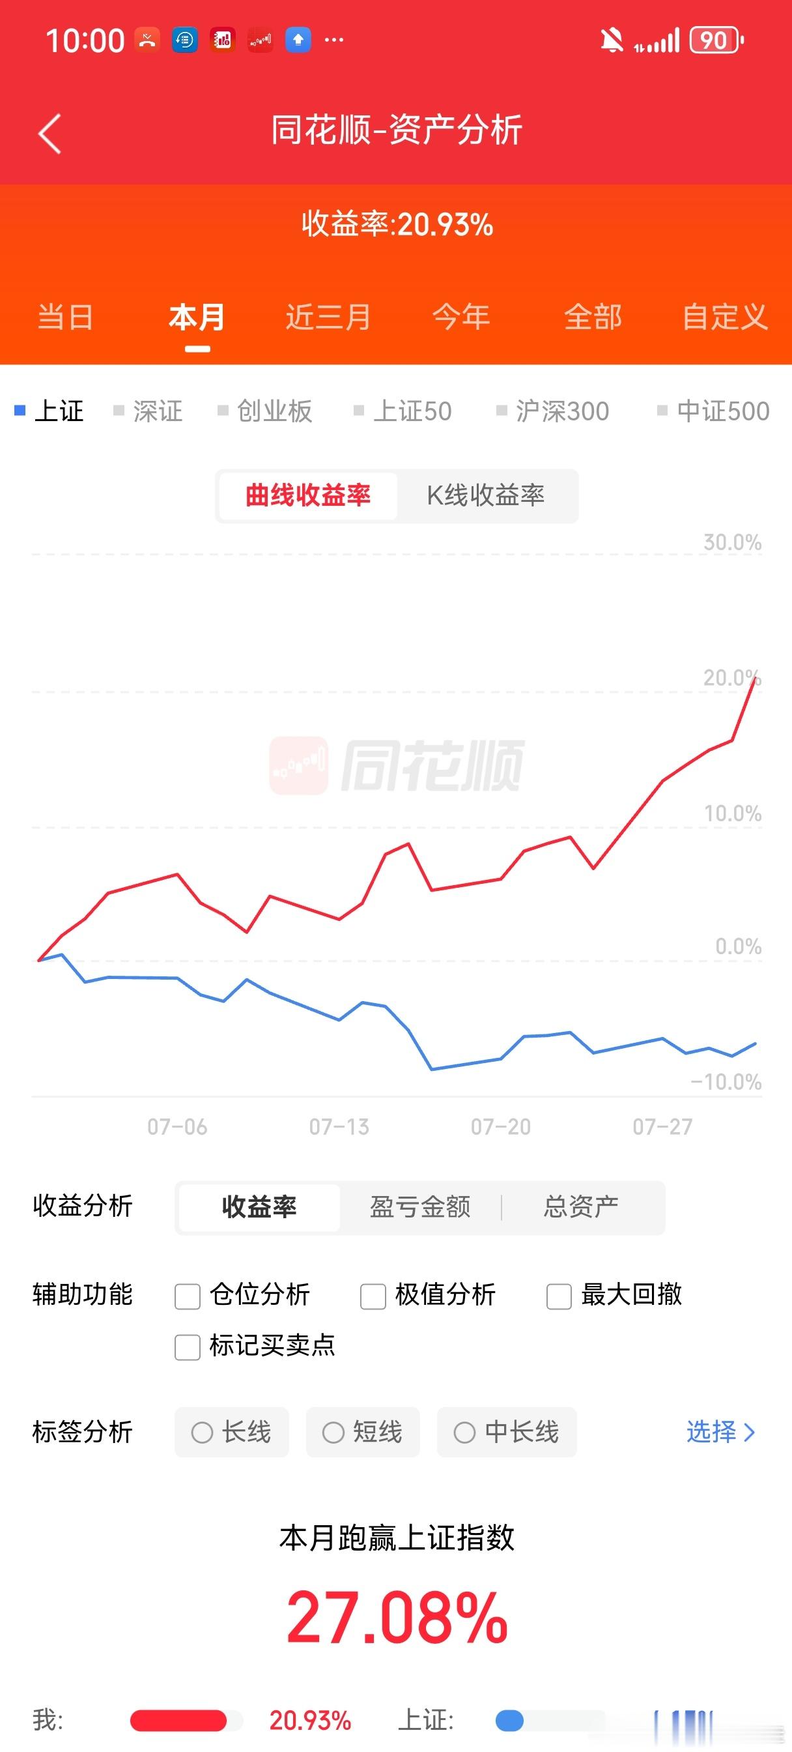Open the blue upload app notification icon
The height and width of the screenshot is (1752, 792).
pos(298,40)
